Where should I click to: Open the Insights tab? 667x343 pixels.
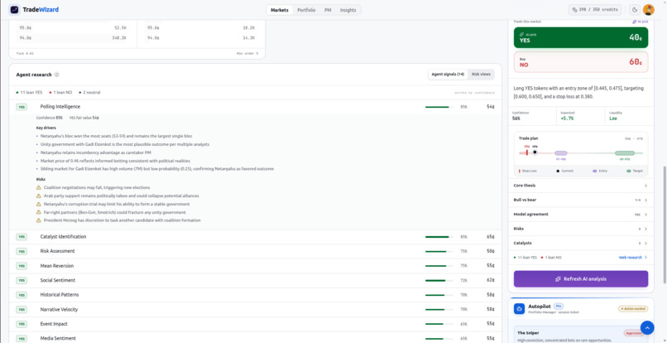348,10
